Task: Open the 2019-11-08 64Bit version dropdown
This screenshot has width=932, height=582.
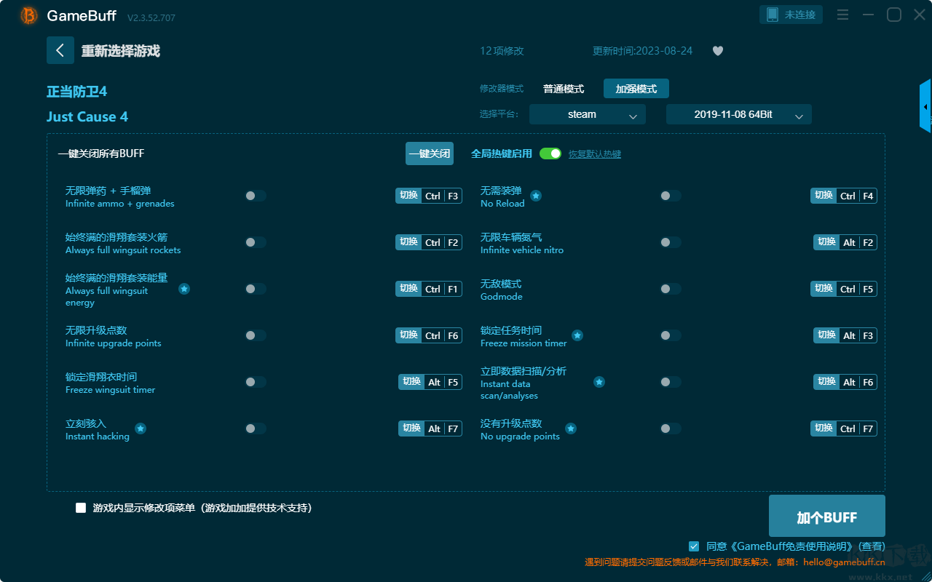Action: tap(739, 114)
